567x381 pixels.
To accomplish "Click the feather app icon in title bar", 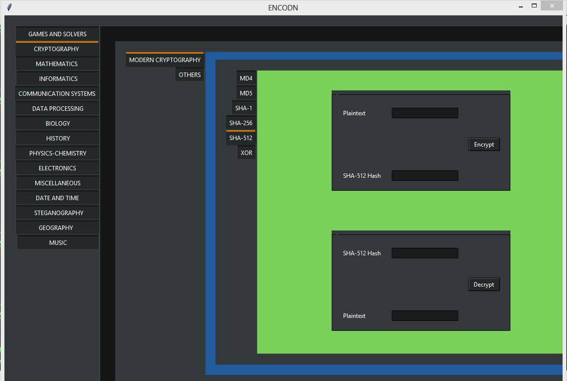I will pos(9,7).
